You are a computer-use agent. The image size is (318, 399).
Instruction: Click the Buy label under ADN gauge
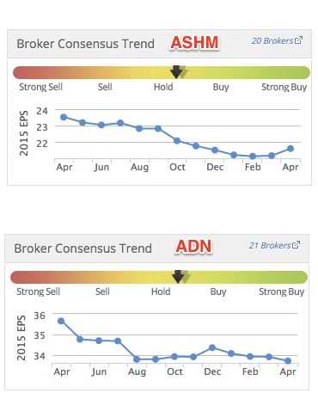(218, 292)
